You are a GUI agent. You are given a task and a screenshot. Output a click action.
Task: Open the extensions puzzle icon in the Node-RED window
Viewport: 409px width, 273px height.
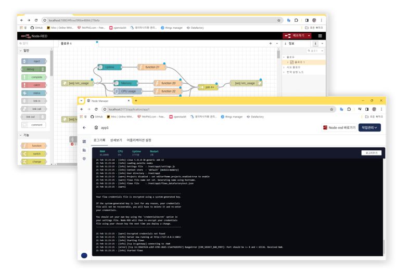coord(296,20)
